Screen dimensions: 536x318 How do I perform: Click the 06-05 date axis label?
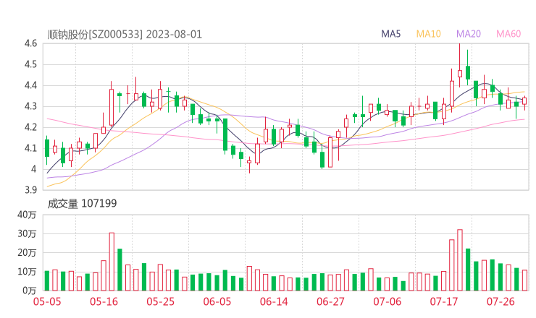pos(217,301)
